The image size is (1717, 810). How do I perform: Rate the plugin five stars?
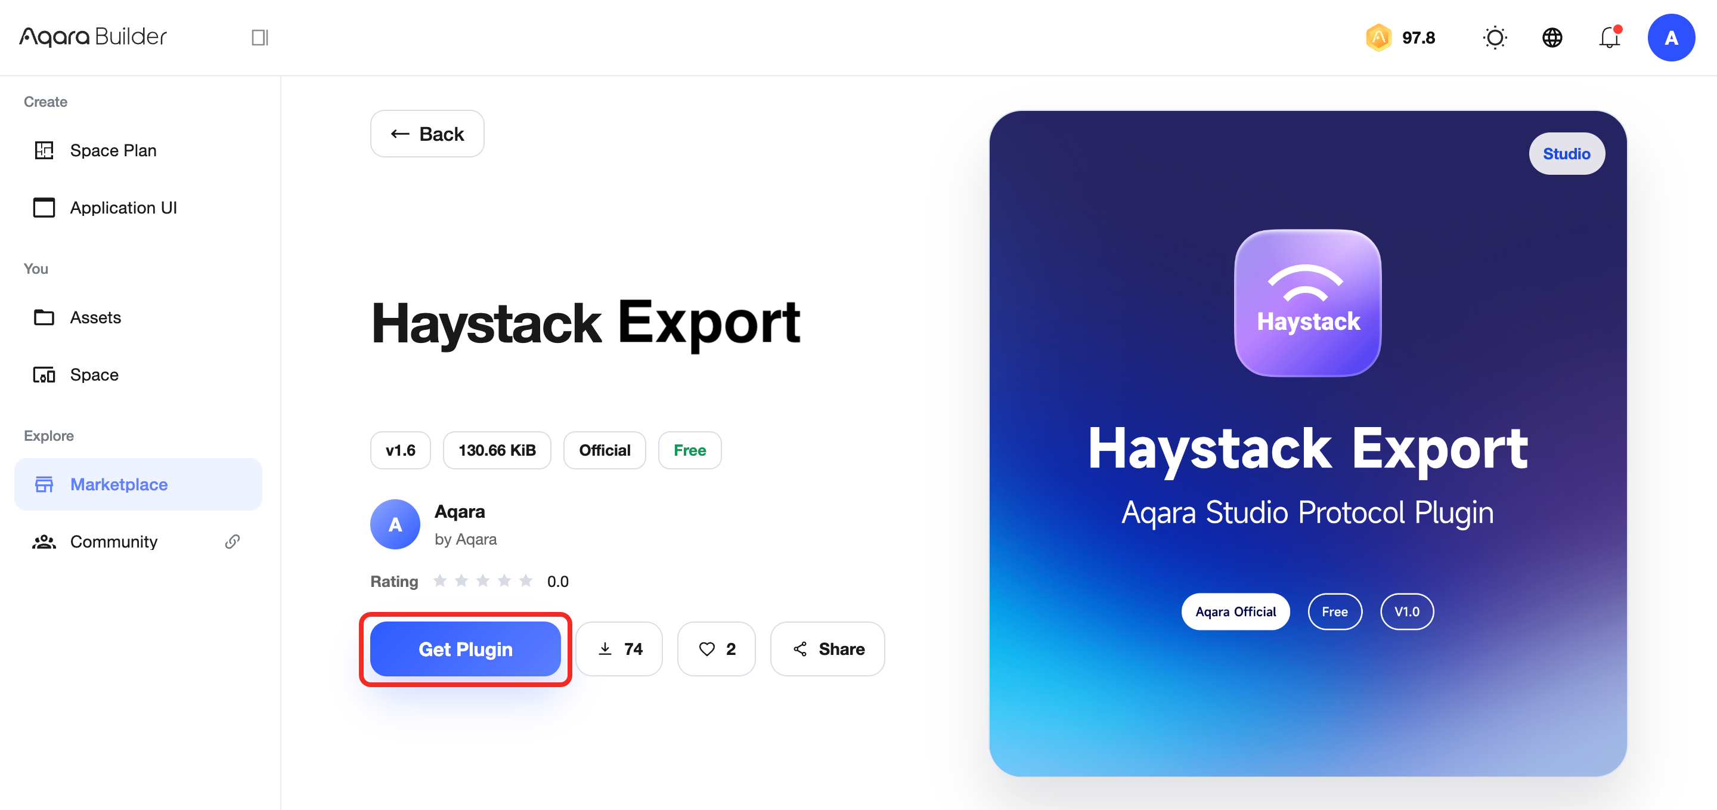click(526, 581)
